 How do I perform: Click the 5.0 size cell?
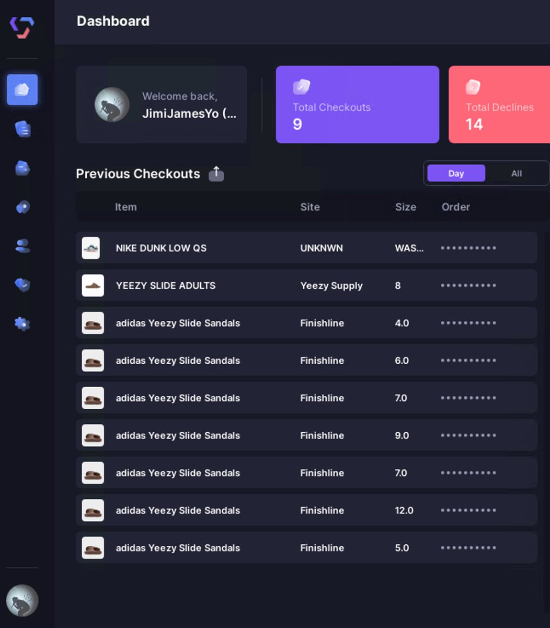click(402, 548)
